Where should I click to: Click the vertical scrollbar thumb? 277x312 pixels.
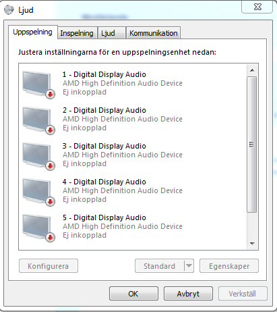[x=252, y=145]
